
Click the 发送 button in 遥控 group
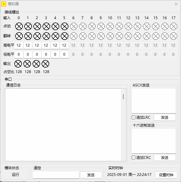(91, 175)
